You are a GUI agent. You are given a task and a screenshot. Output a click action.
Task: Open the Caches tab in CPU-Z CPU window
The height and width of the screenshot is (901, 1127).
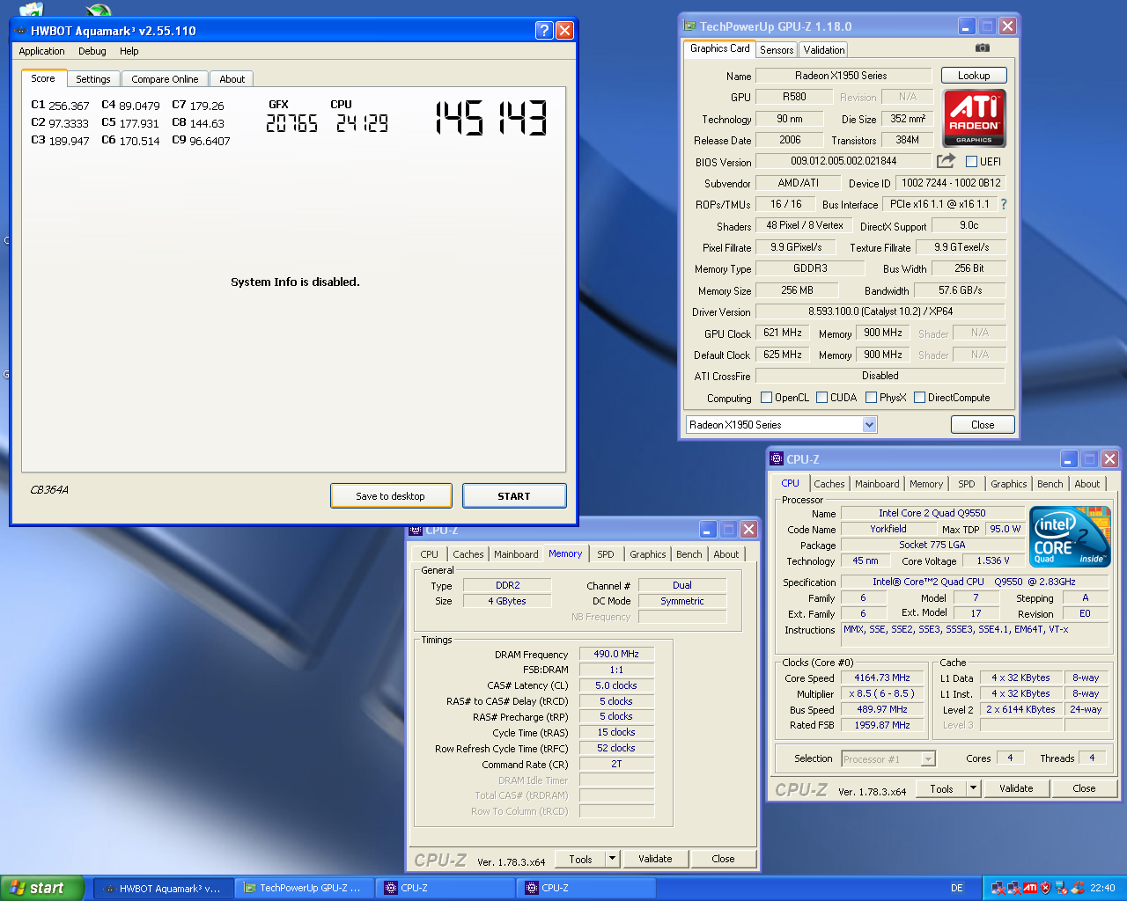[829, 484]
